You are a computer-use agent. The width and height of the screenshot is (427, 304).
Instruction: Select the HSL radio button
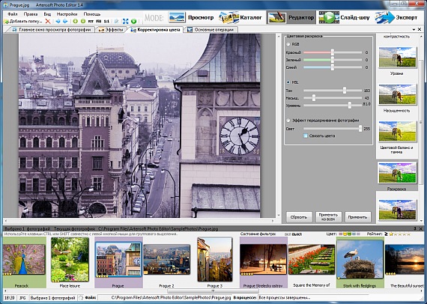click(x=288, y=82)
